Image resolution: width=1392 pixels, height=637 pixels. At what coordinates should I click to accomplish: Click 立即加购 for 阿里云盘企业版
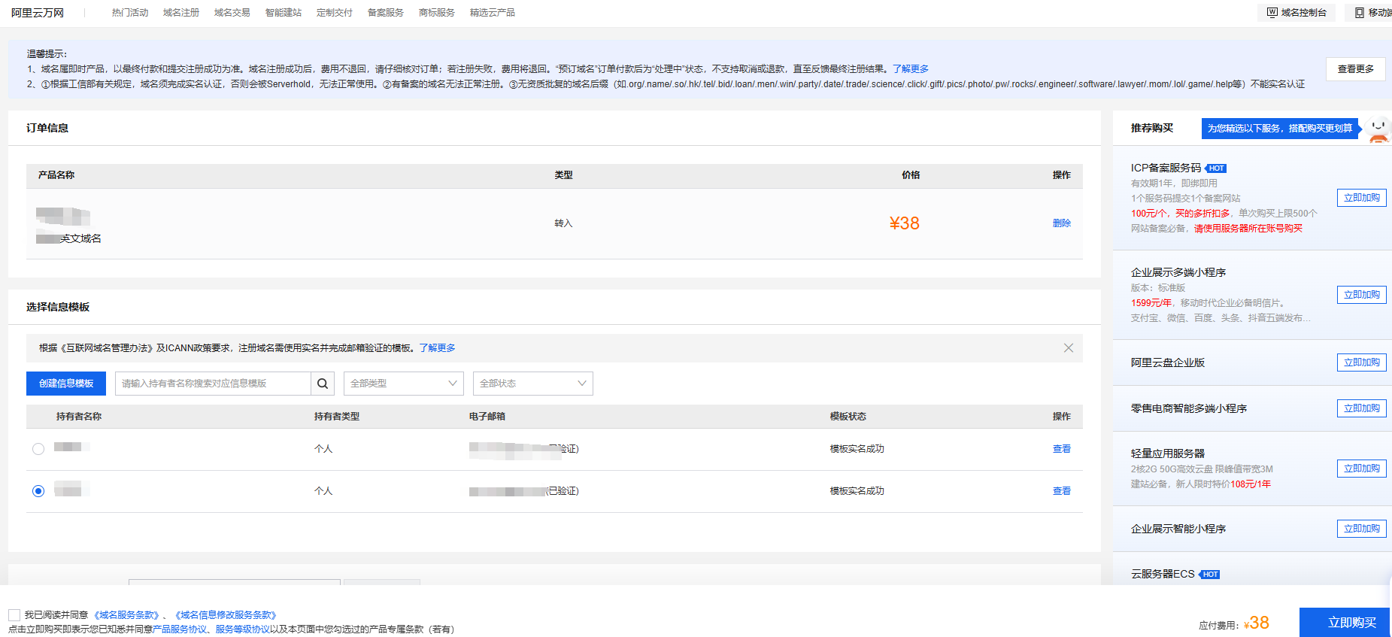(x=1362, y=362)
